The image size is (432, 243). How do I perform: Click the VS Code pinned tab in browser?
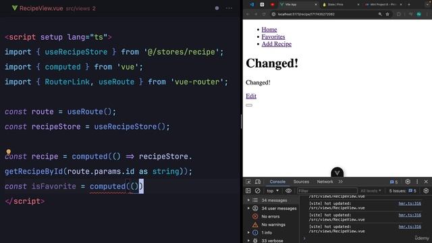point(252,5)
